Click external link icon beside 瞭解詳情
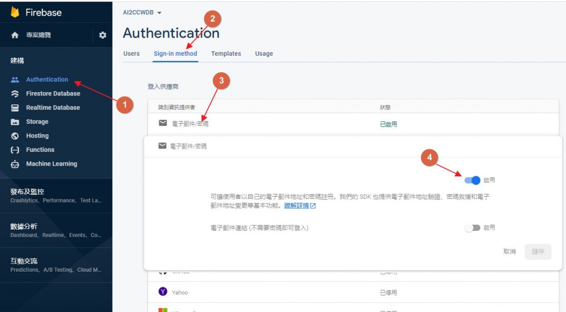This screenshot has height=312, width=566. [313, 206]
